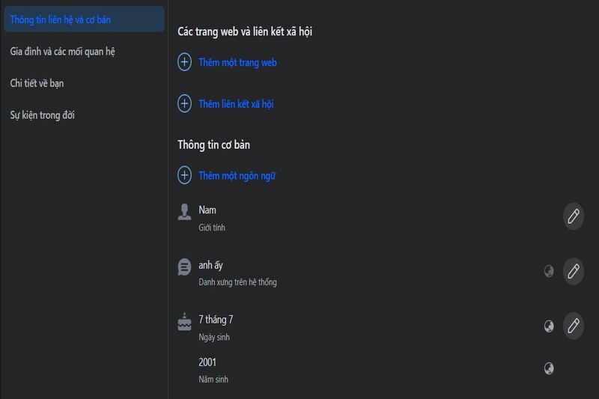Click pencil icon to edit anh ấy pronoun

tap(573, 270)
